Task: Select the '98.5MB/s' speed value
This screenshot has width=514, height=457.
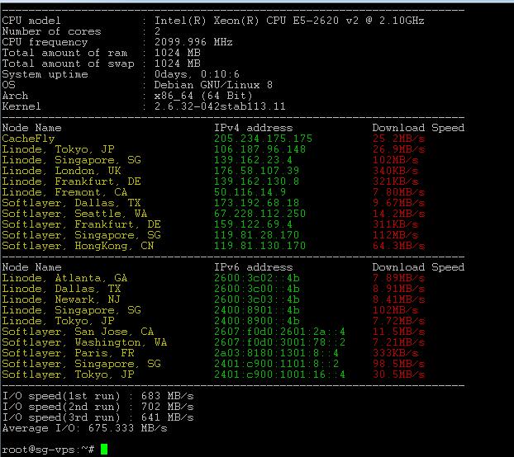Action: pyautogui.click(x=398, y=364)
